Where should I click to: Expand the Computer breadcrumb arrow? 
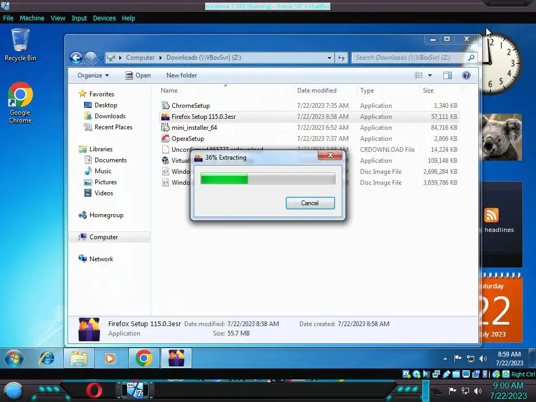tap(160, 58)
